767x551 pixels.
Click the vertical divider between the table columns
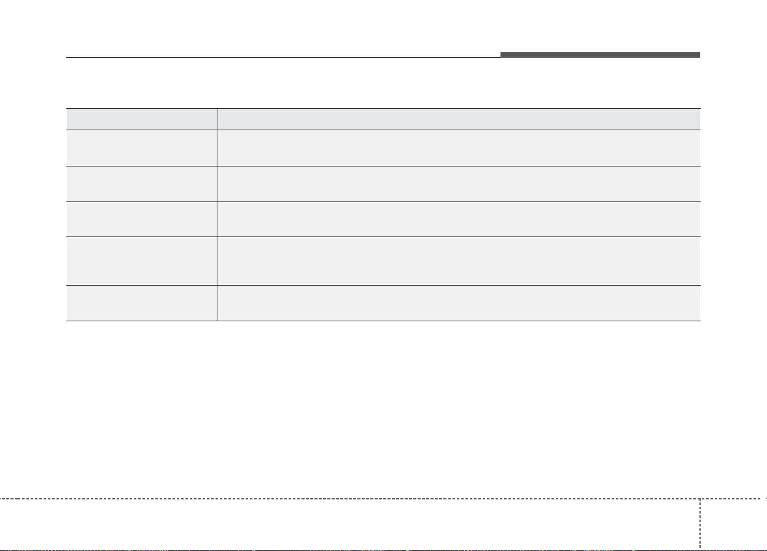point(217,215)
